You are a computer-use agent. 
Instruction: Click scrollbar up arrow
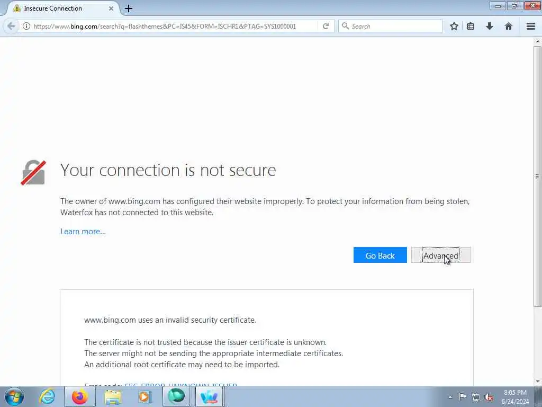point(538,41)
